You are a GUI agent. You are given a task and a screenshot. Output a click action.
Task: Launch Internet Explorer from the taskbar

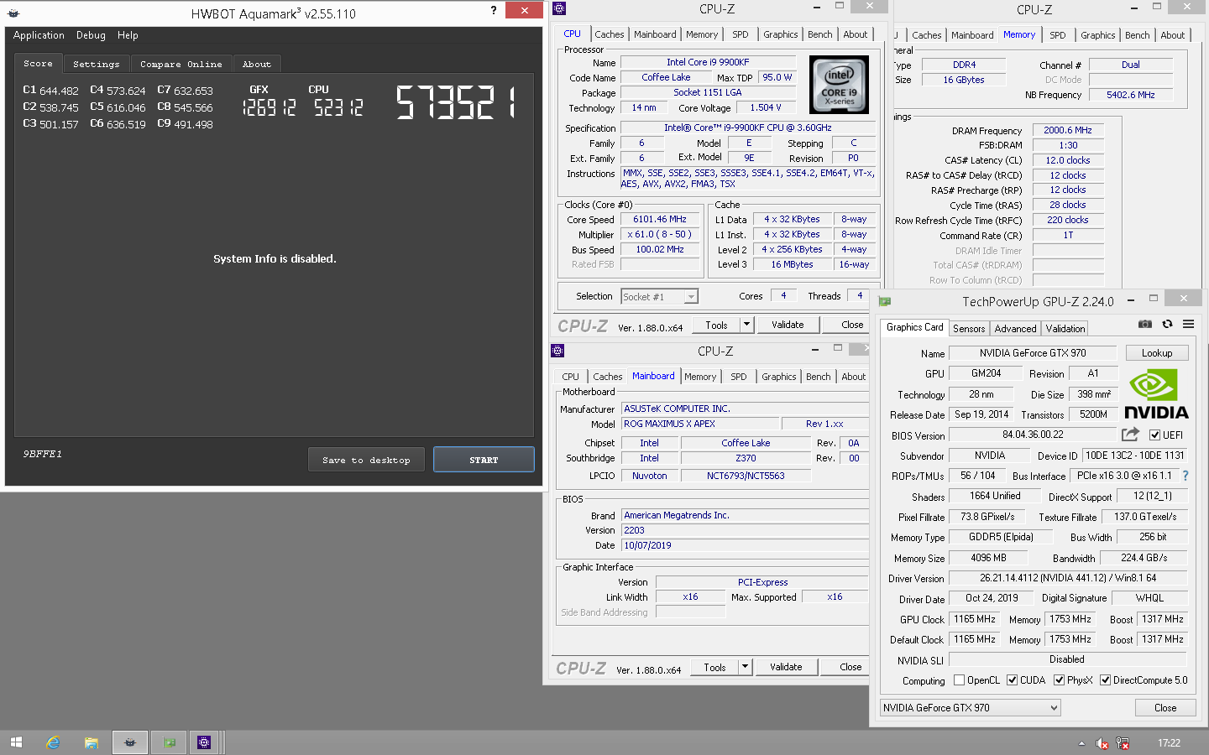[54, 742]
